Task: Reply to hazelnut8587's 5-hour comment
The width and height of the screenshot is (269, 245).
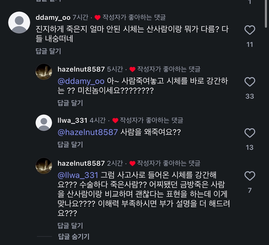Action: 70,103
